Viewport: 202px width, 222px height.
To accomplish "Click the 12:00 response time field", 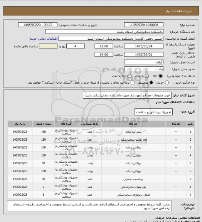I will pyautogui.click(x=104, y=46).
